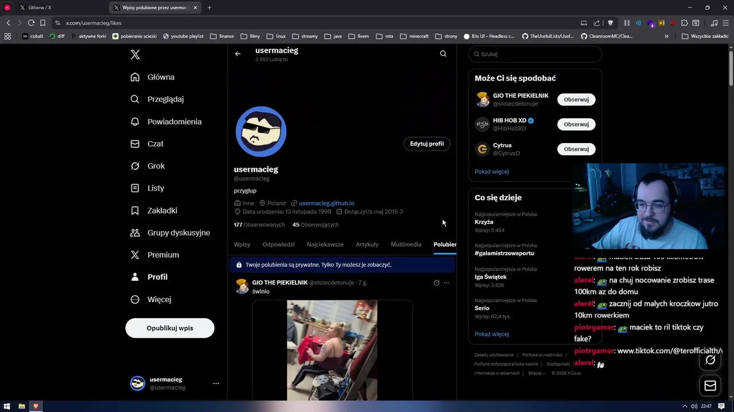The width and height of the screenshot is (734, 412).
Task: Open Zakładki in sidebar
Action: [x=154, y=211]
